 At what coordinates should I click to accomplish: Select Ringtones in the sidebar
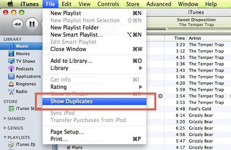point(21,84)
